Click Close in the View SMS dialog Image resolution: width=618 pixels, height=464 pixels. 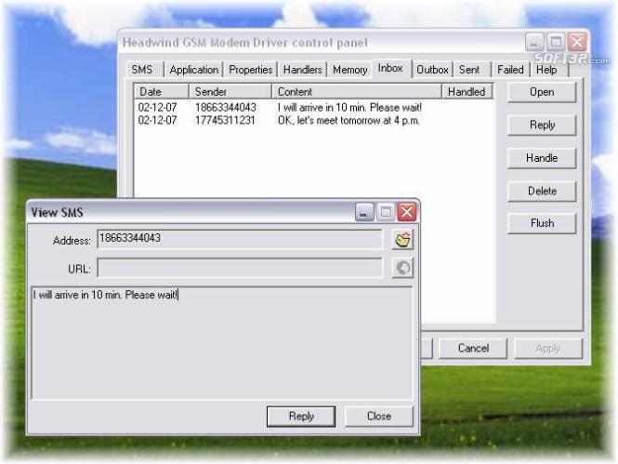(379, 417)
